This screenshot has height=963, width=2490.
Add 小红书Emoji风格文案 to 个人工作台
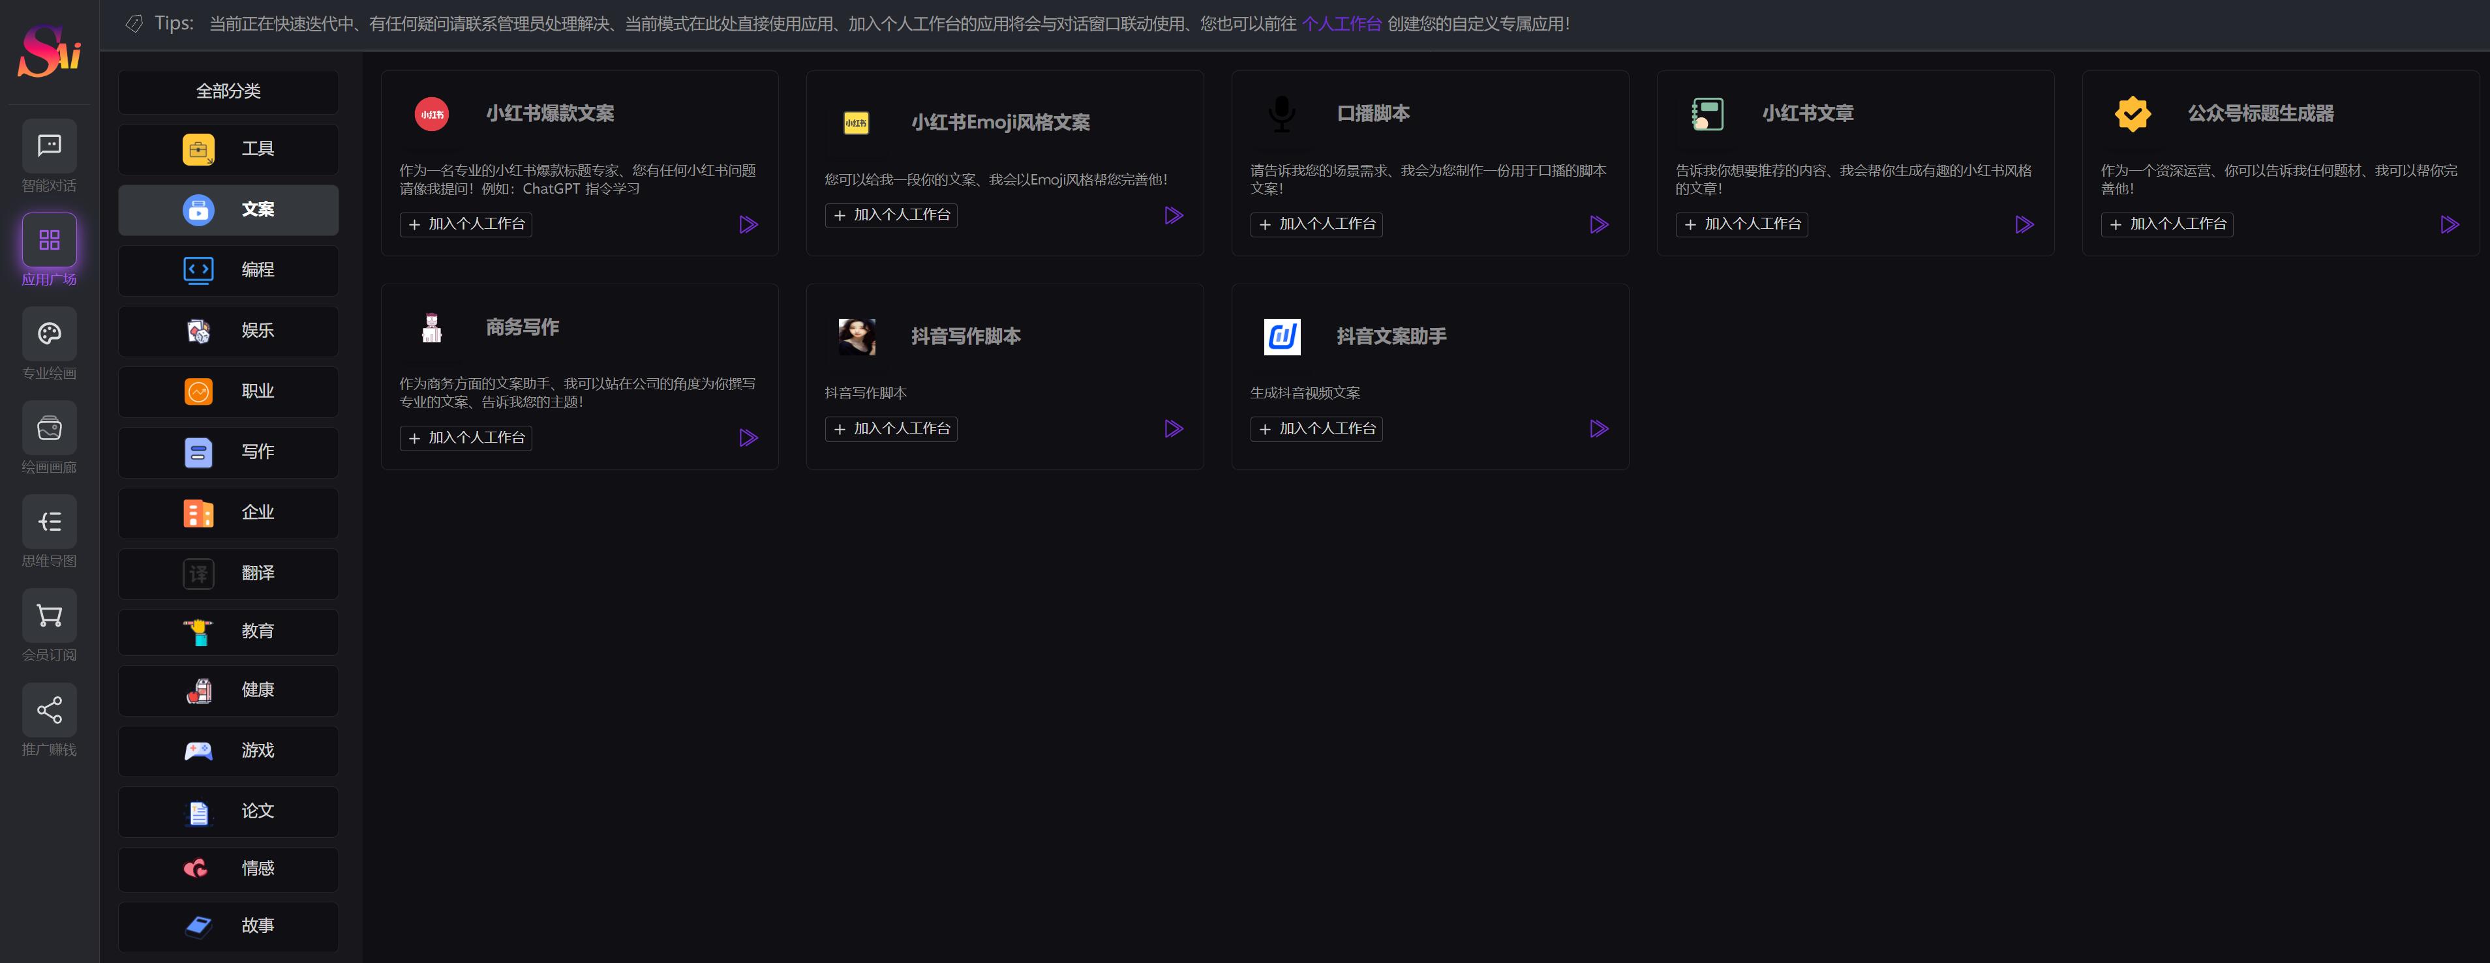point(891,215)
